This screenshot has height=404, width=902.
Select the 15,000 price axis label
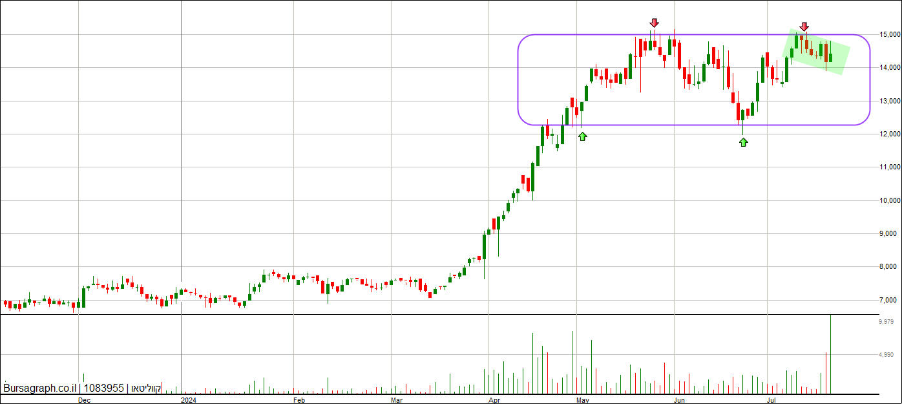tap(890, 34)
